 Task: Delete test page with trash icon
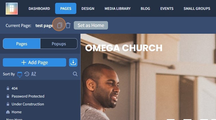click(x=68, y=25)
